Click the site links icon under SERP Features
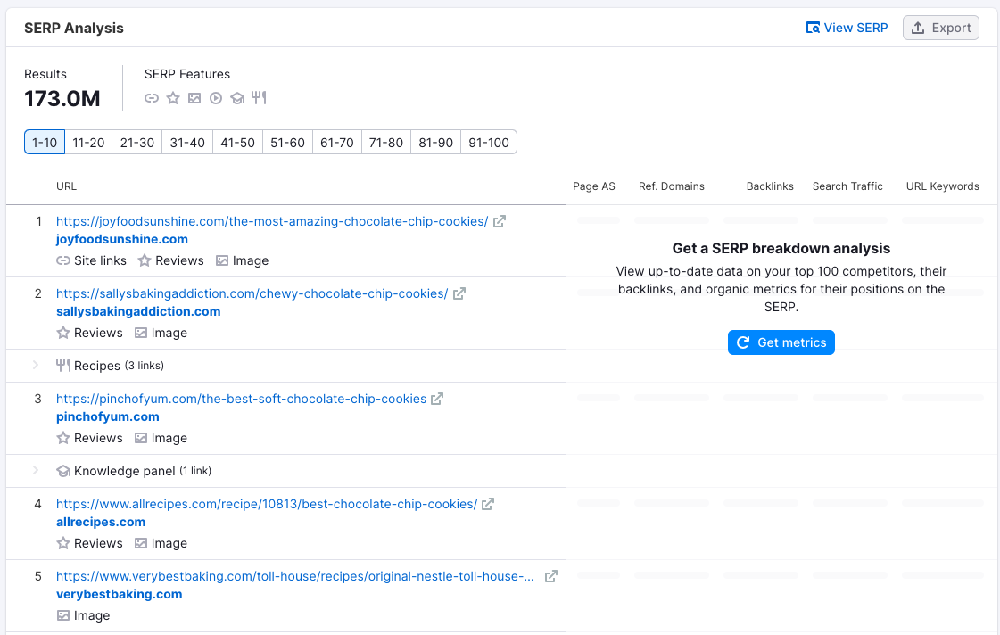 [x=151, y=98]
